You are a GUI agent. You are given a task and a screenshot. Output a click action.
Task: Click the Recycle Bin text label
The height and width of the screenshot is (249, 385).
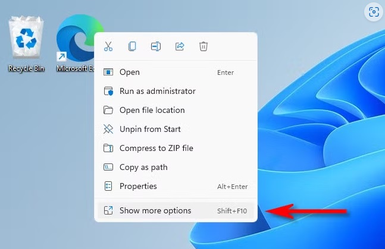[x=26, y=68]
